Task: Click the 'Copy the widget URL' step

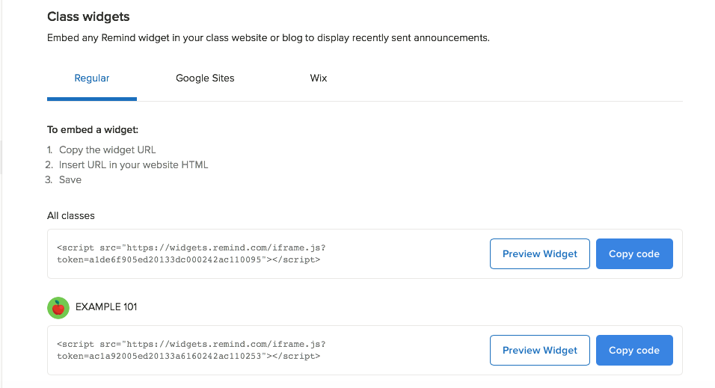Action: point(107,150)
